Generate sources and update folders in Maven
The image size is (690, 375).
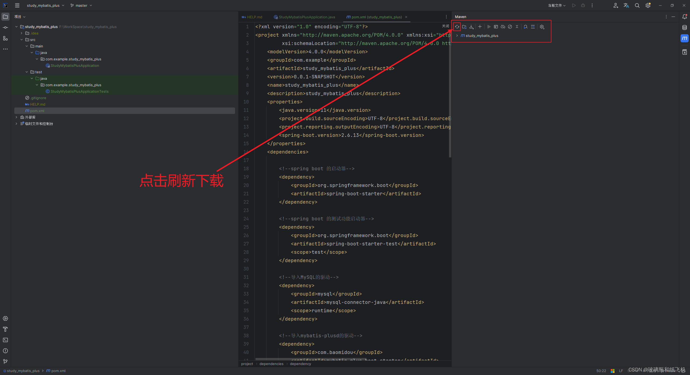(x=464, y=27)
